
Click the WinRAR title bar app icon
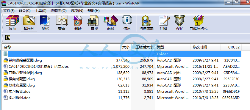click(3, 3)
